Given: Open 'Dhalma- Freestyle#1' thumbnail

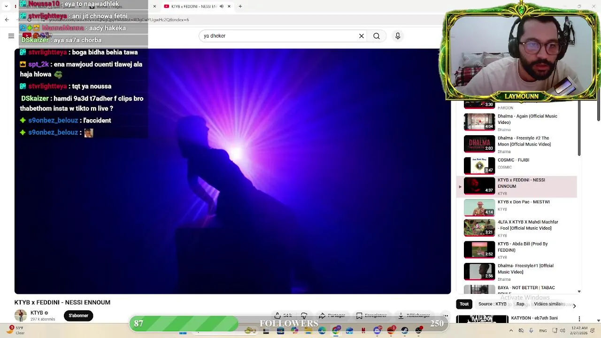Looking at the screenshot, I should tap(479, 271).
